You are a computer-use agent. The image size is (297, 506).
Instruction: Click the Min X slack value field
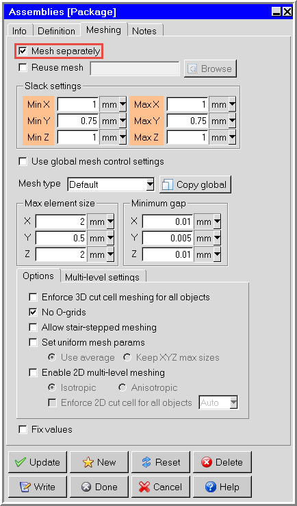tap(78, 104)
